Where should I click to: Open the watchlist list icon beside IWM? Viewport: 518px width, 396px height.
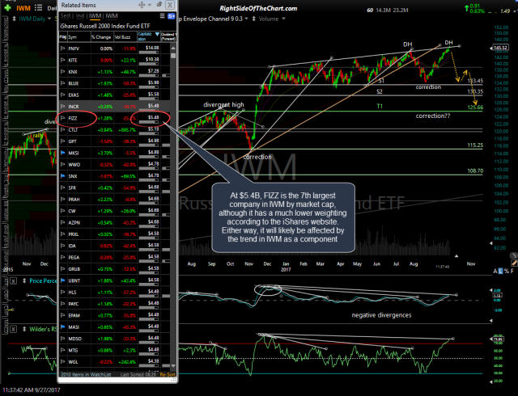(x=38, y=7)
